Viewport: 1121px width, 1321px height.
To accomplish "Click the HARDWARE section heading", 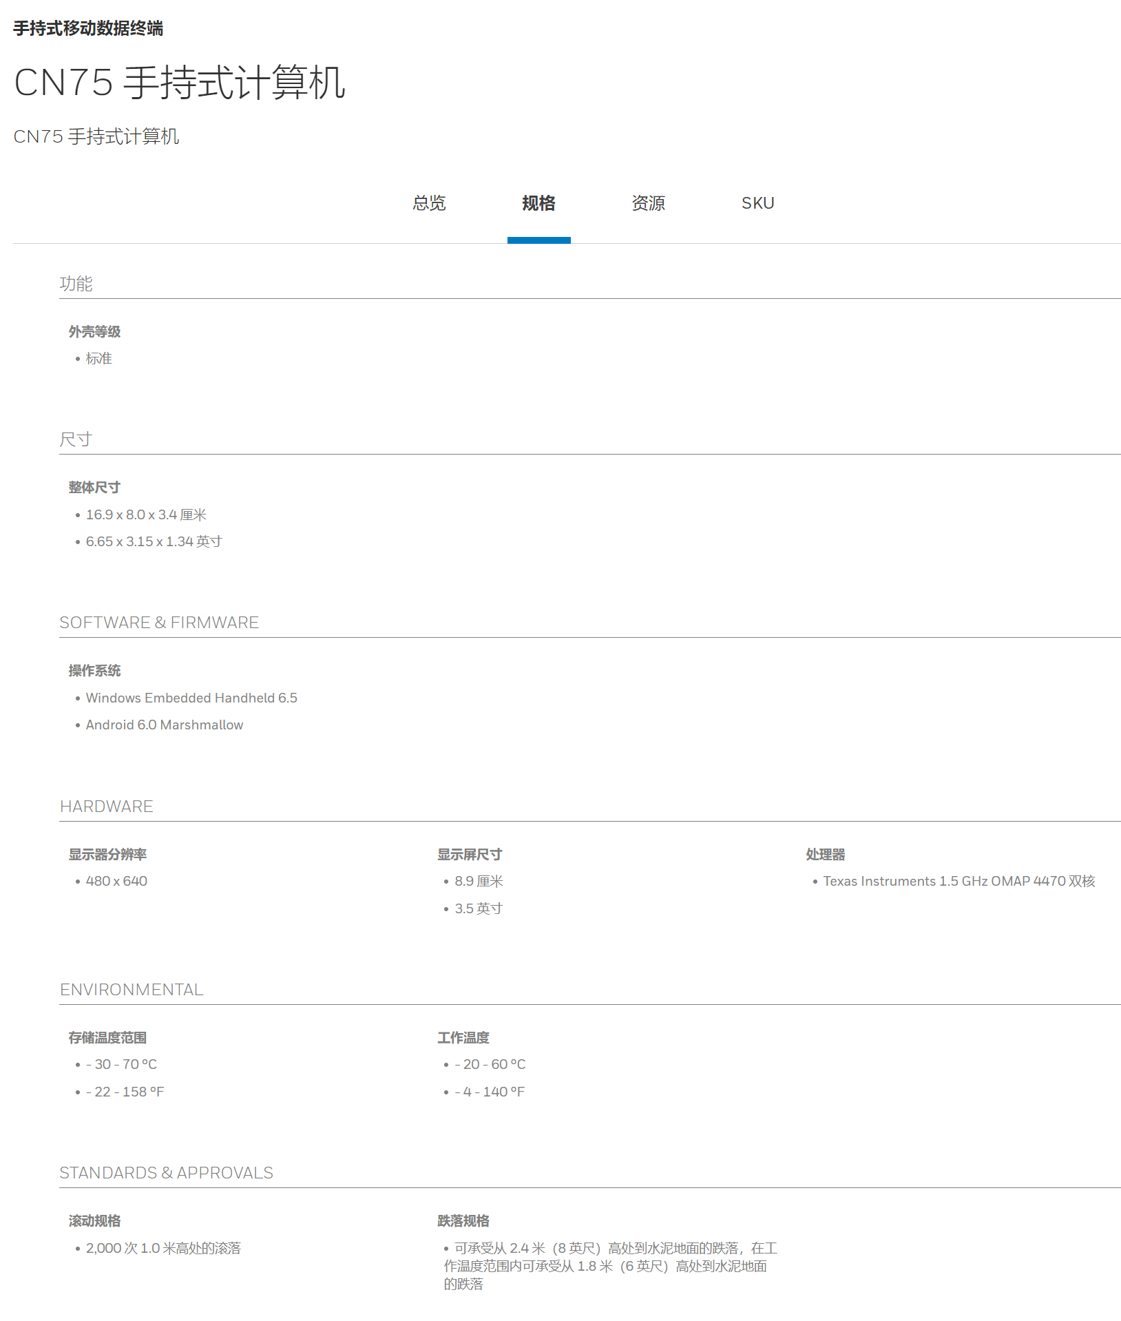I will (x=107, y=807).
